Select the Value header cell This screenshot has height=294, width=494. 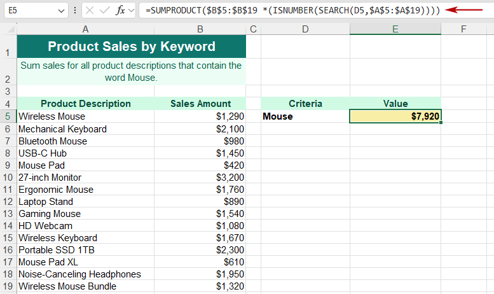pyautogui.click(x=395, y=104)
